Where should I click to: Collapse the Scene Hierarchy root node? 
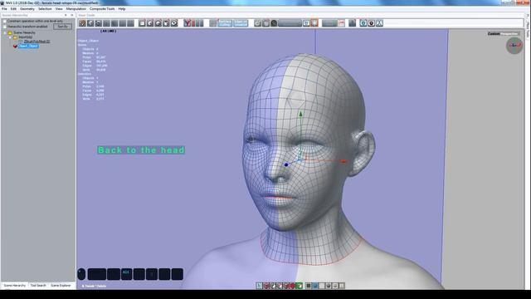pyautogui.click(x=5, y=33)
